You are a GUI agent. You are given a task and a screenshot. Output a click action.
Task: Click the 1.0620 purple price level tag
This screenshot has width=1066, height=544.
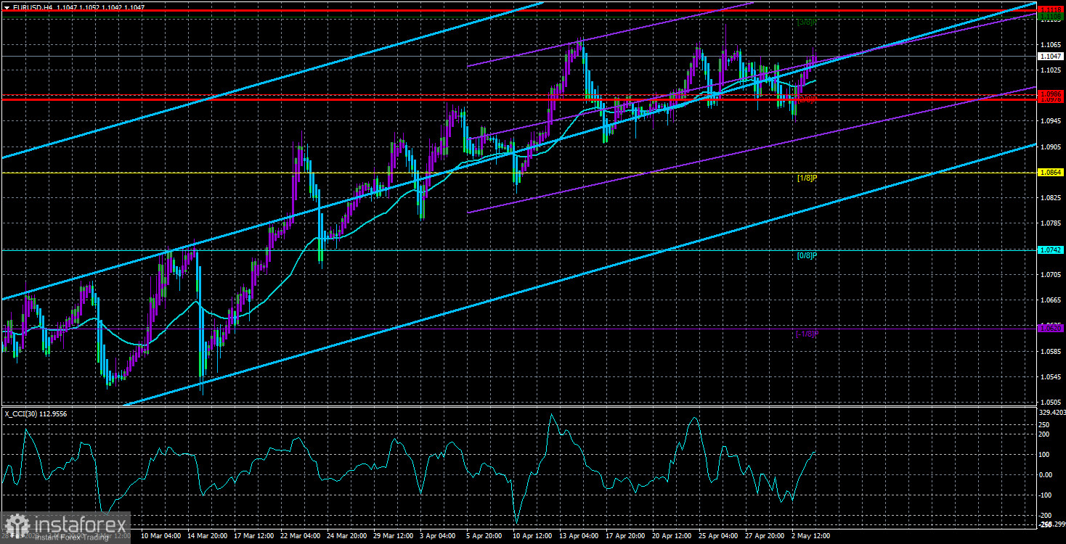click(1050, 328)
